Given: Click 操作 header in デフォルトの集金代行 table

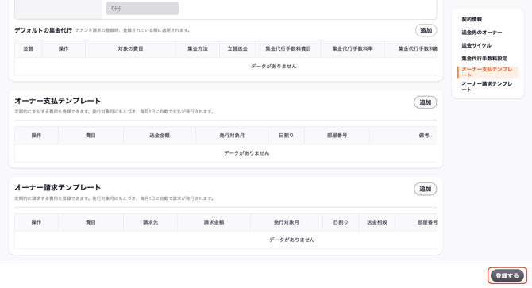Looking at the screenshot, I should tap(64, 48).
